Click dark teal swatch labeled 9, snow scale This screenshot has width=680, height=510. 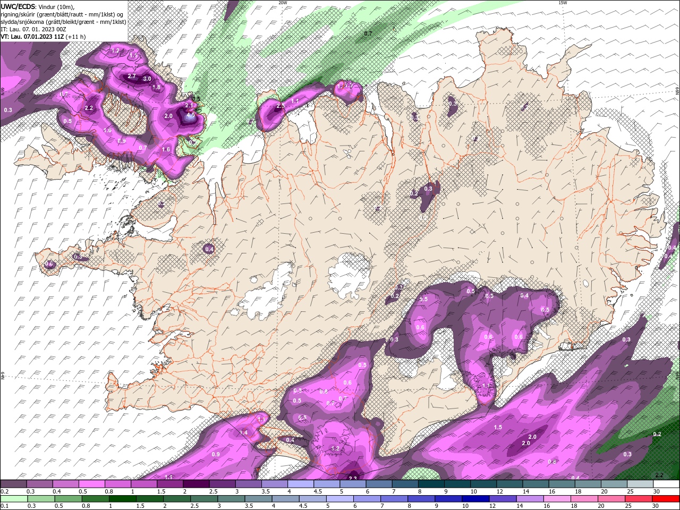[457, 484]
